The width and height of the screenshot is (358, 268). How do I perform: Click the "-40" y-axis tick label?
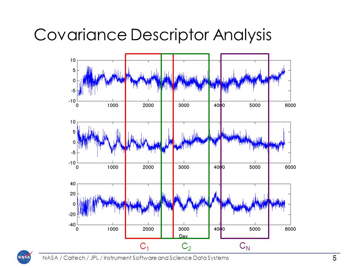tap(72, 225)
